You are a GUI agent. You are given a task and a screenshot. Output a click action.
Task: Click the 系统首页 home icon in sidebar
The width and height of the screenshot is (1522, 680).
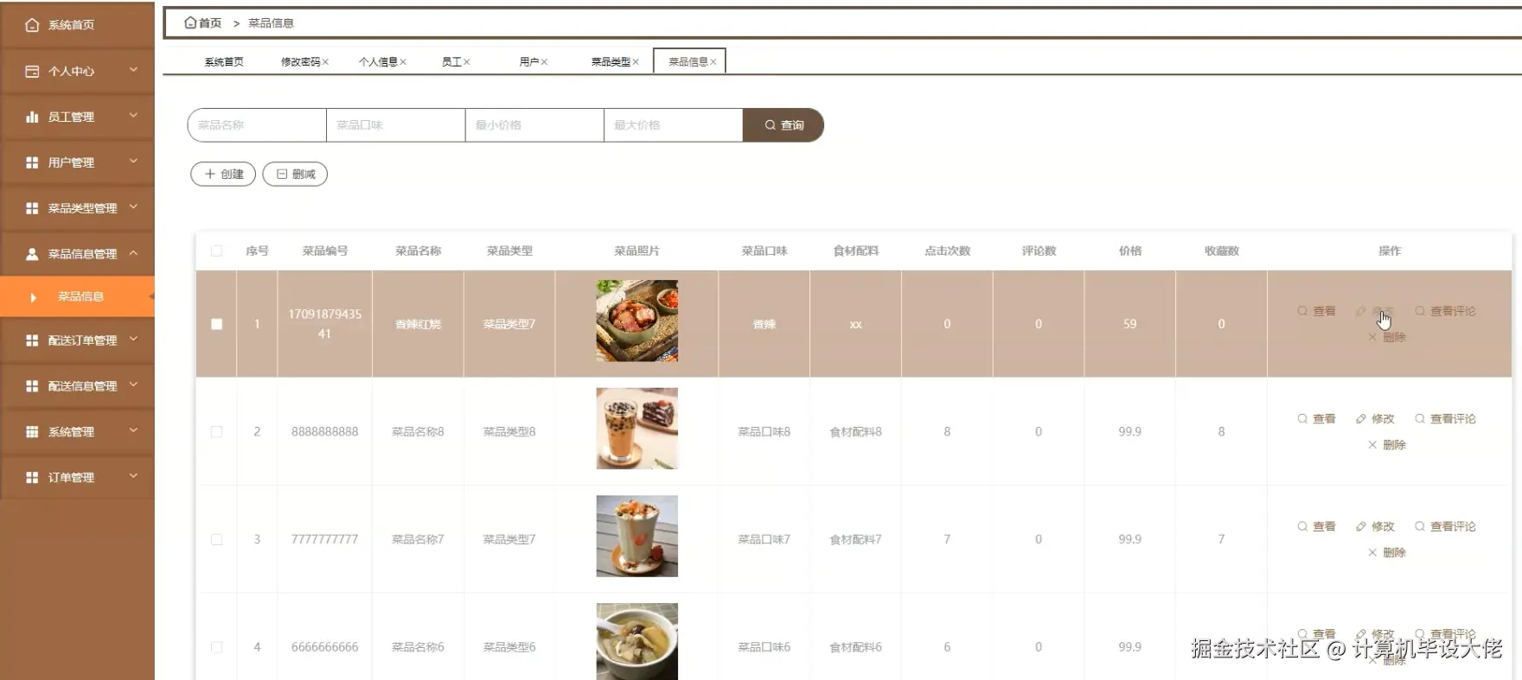click(x=32, y=25)
